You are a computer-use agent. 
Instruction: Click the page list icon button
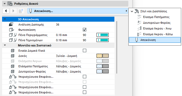(x=21, y=11)
